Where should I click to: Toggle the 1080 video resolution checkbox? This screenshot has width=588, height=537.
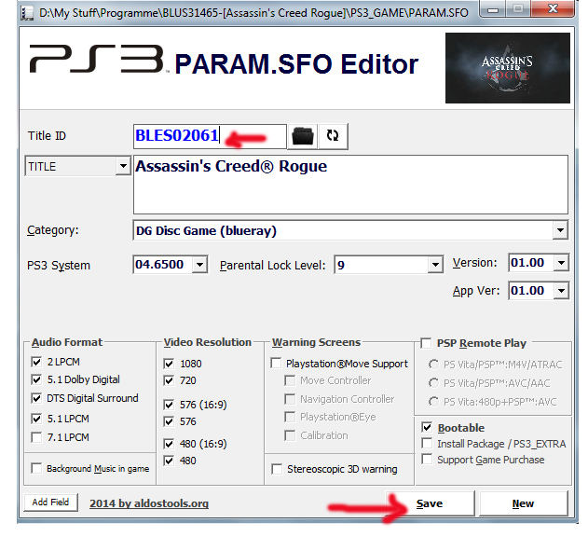point(169,364)
